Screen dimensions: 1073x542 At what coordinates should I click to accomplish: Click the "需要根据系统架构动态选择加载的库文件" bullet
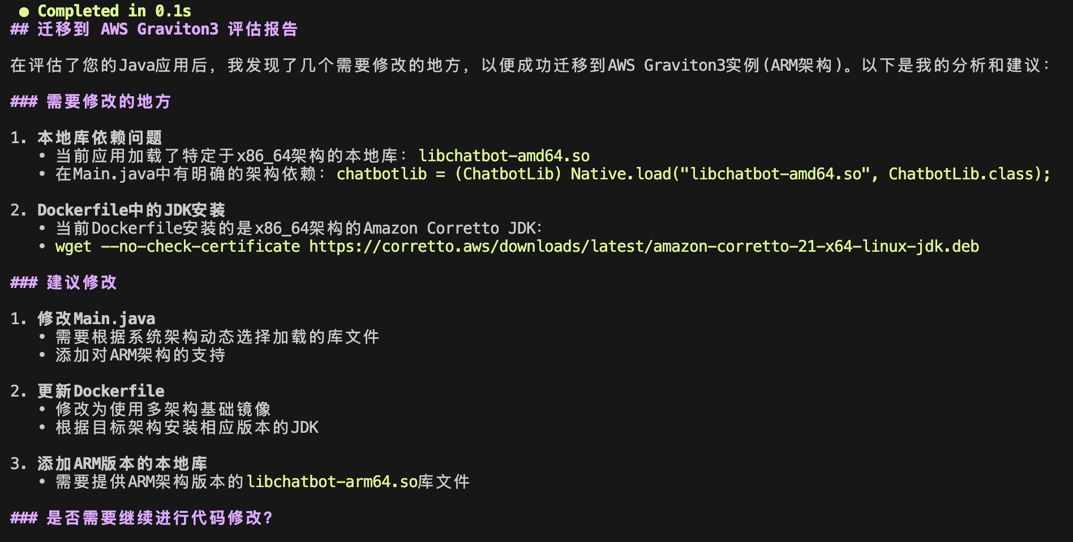pyautogui.click(x=217, y=337)
